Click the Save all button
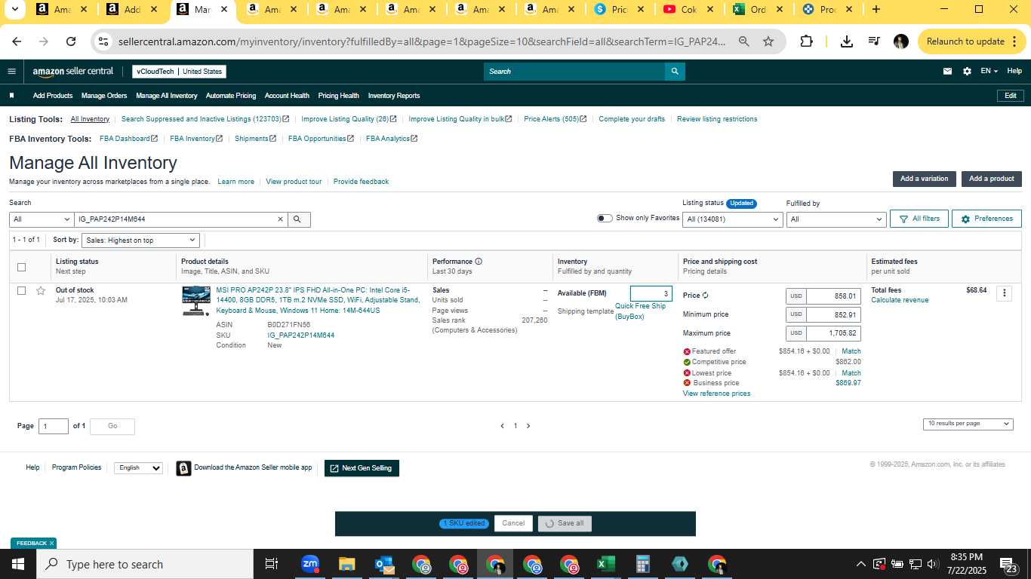The image size is (1031, 579). pyautogui.click(x=565, y=523)
